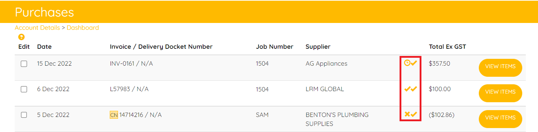
Task: Tick the checkbox for the 6 Dec 2022 purchase
Action: point(24,89)
